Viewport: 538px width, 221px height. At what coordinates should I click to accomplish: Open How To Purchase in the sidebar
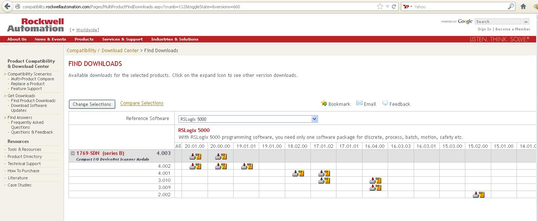pos(23,171)
